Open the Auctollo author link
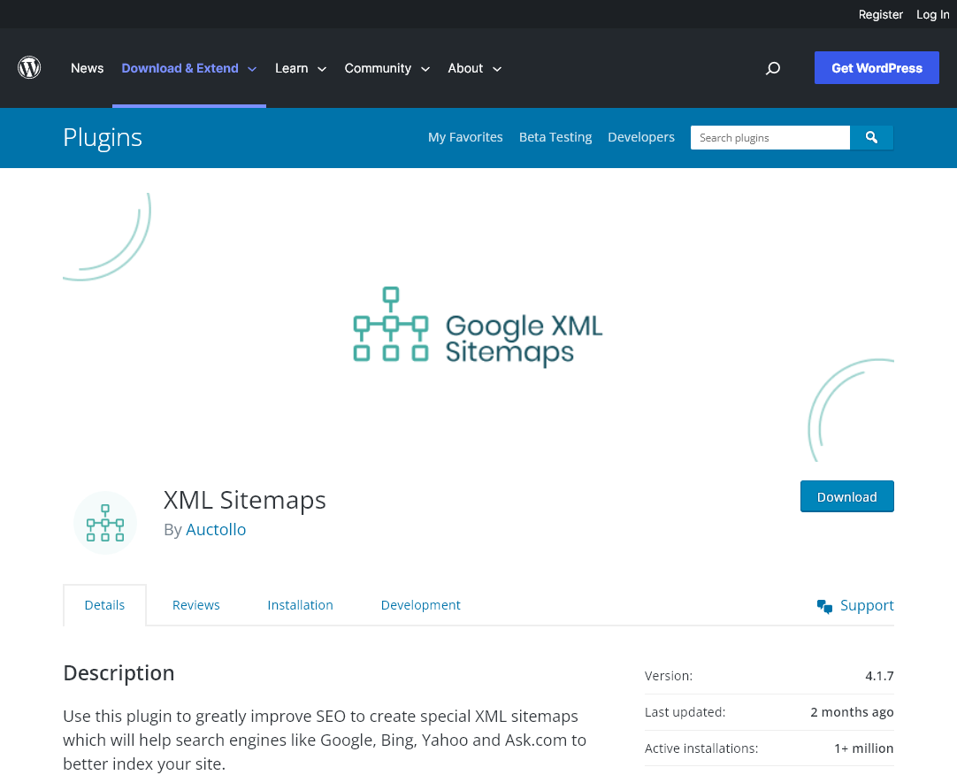The height and width of the screenshot is (775, 957). pos(216,529)
